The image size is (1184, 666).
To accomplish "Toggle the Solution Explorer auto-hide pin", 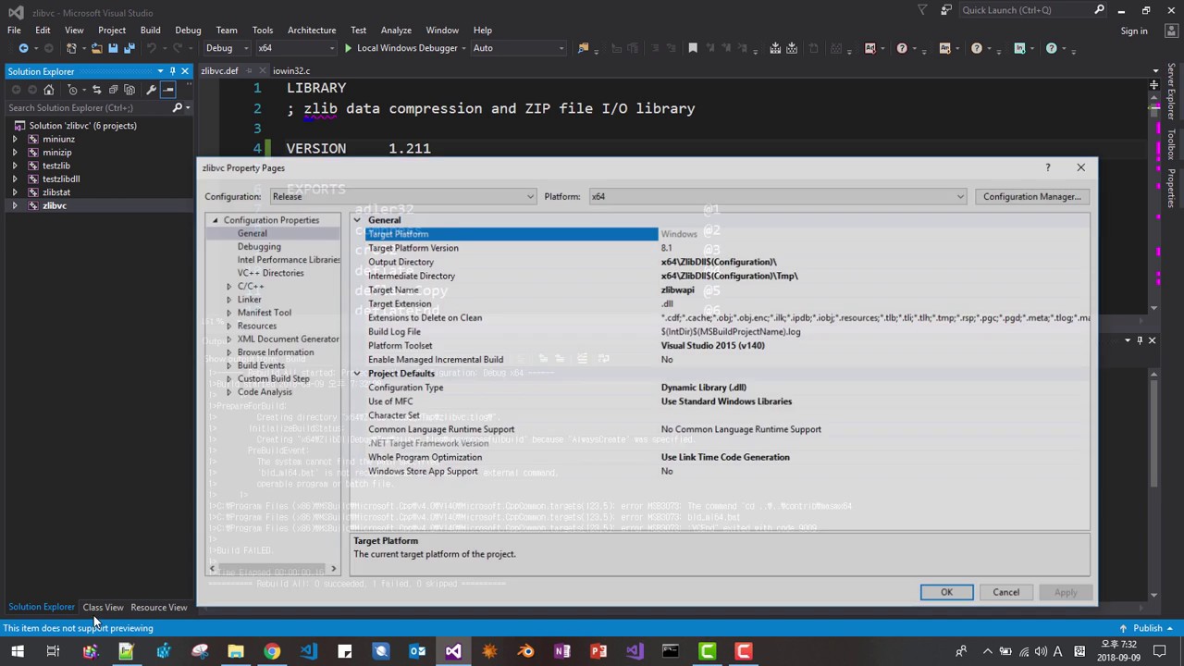I will tap(172, 71).
